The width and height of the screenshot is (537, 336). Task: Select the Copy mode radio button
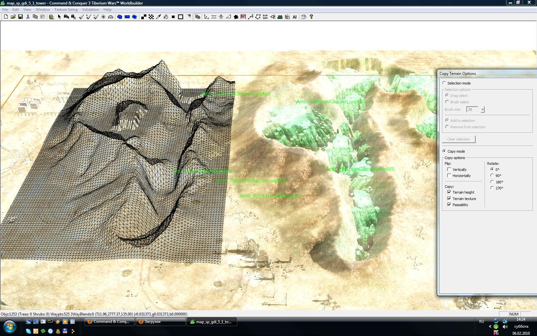click(444, 151)
